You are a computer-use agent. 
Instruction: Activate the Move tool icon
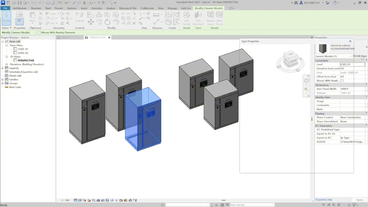click(91, 22)
